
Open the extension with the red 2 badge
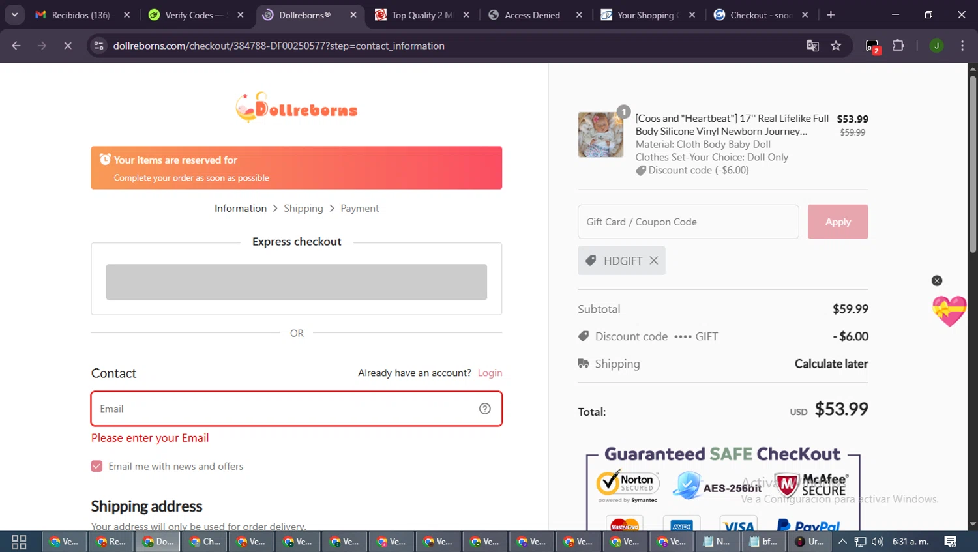coord(872,46)
